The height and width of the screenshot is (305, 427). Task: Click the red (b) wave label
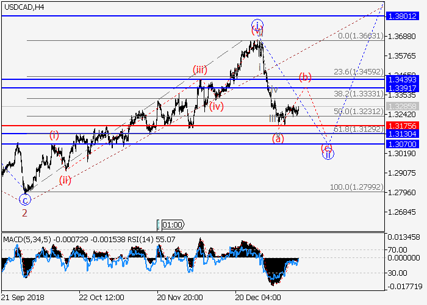305,77
